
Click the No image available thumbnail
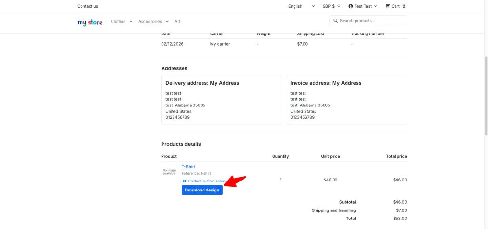(169, 172)
